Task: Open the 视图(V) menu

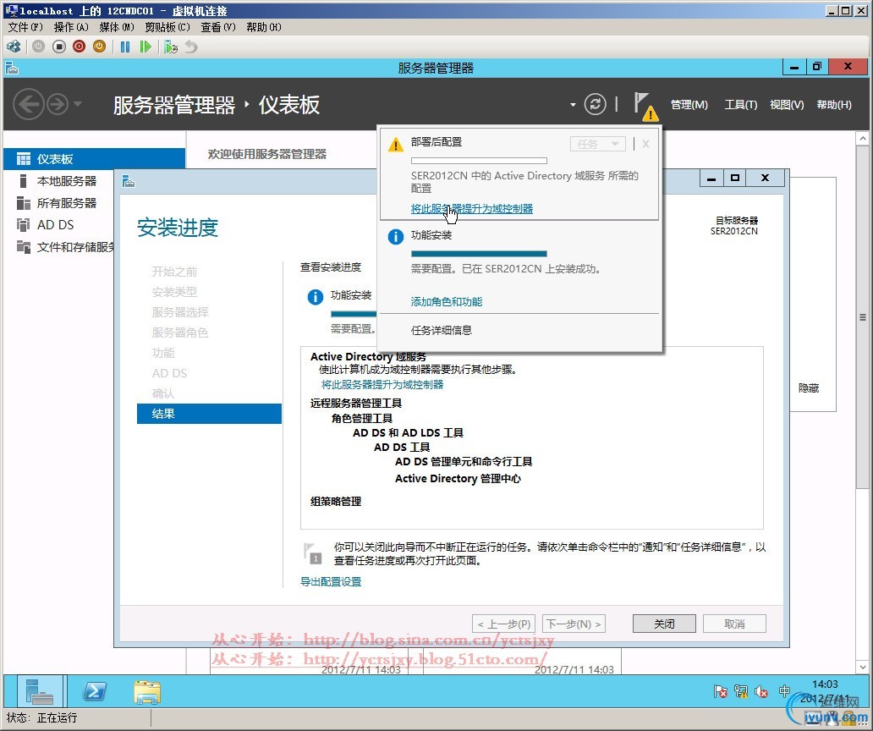Action: click(x=787, y=105)
